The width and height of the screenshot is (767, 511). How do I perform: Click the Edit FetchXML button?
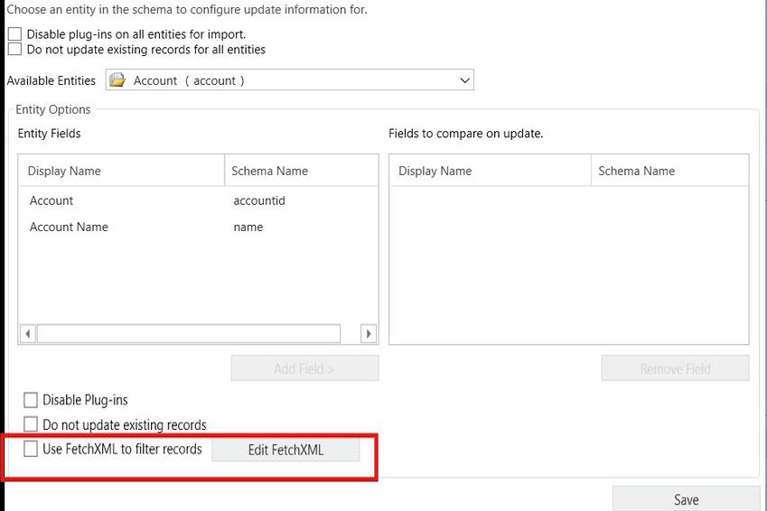point(285,450)
